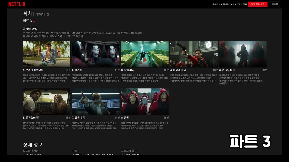The width and height of the screenshot is (289, 162).
Task: Click the red chevron next to 파트 3
Action: click(x=34, y=21)
